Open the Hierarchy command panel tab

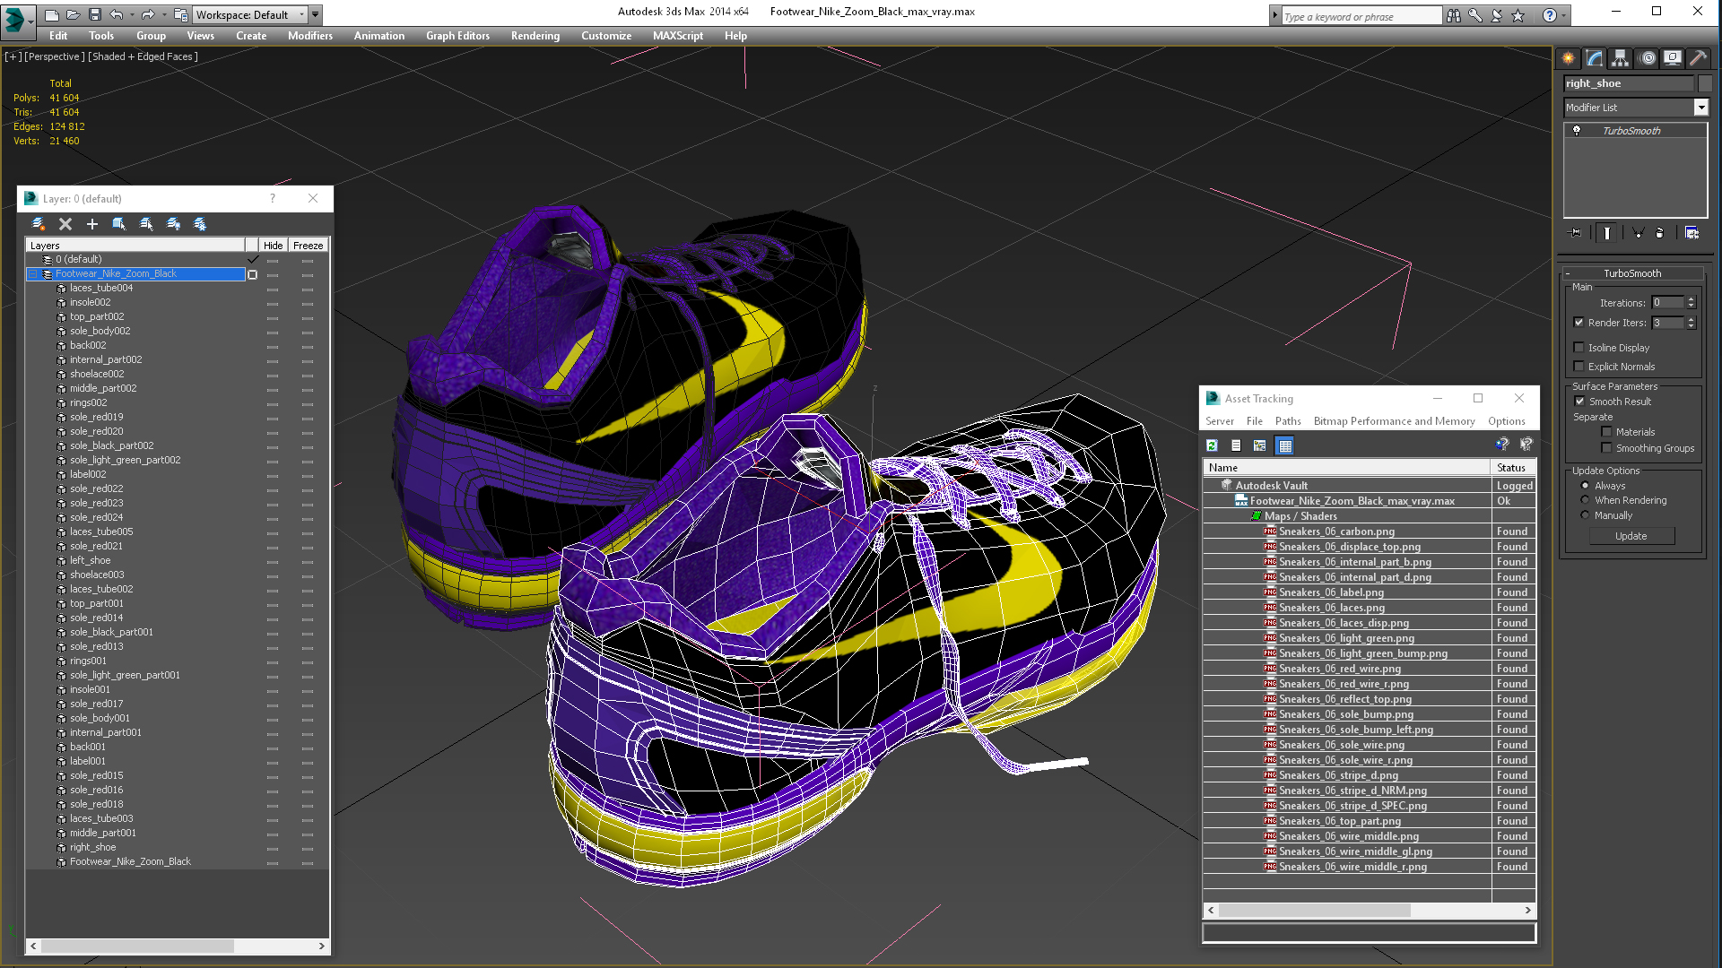(x=1620, y=58)
